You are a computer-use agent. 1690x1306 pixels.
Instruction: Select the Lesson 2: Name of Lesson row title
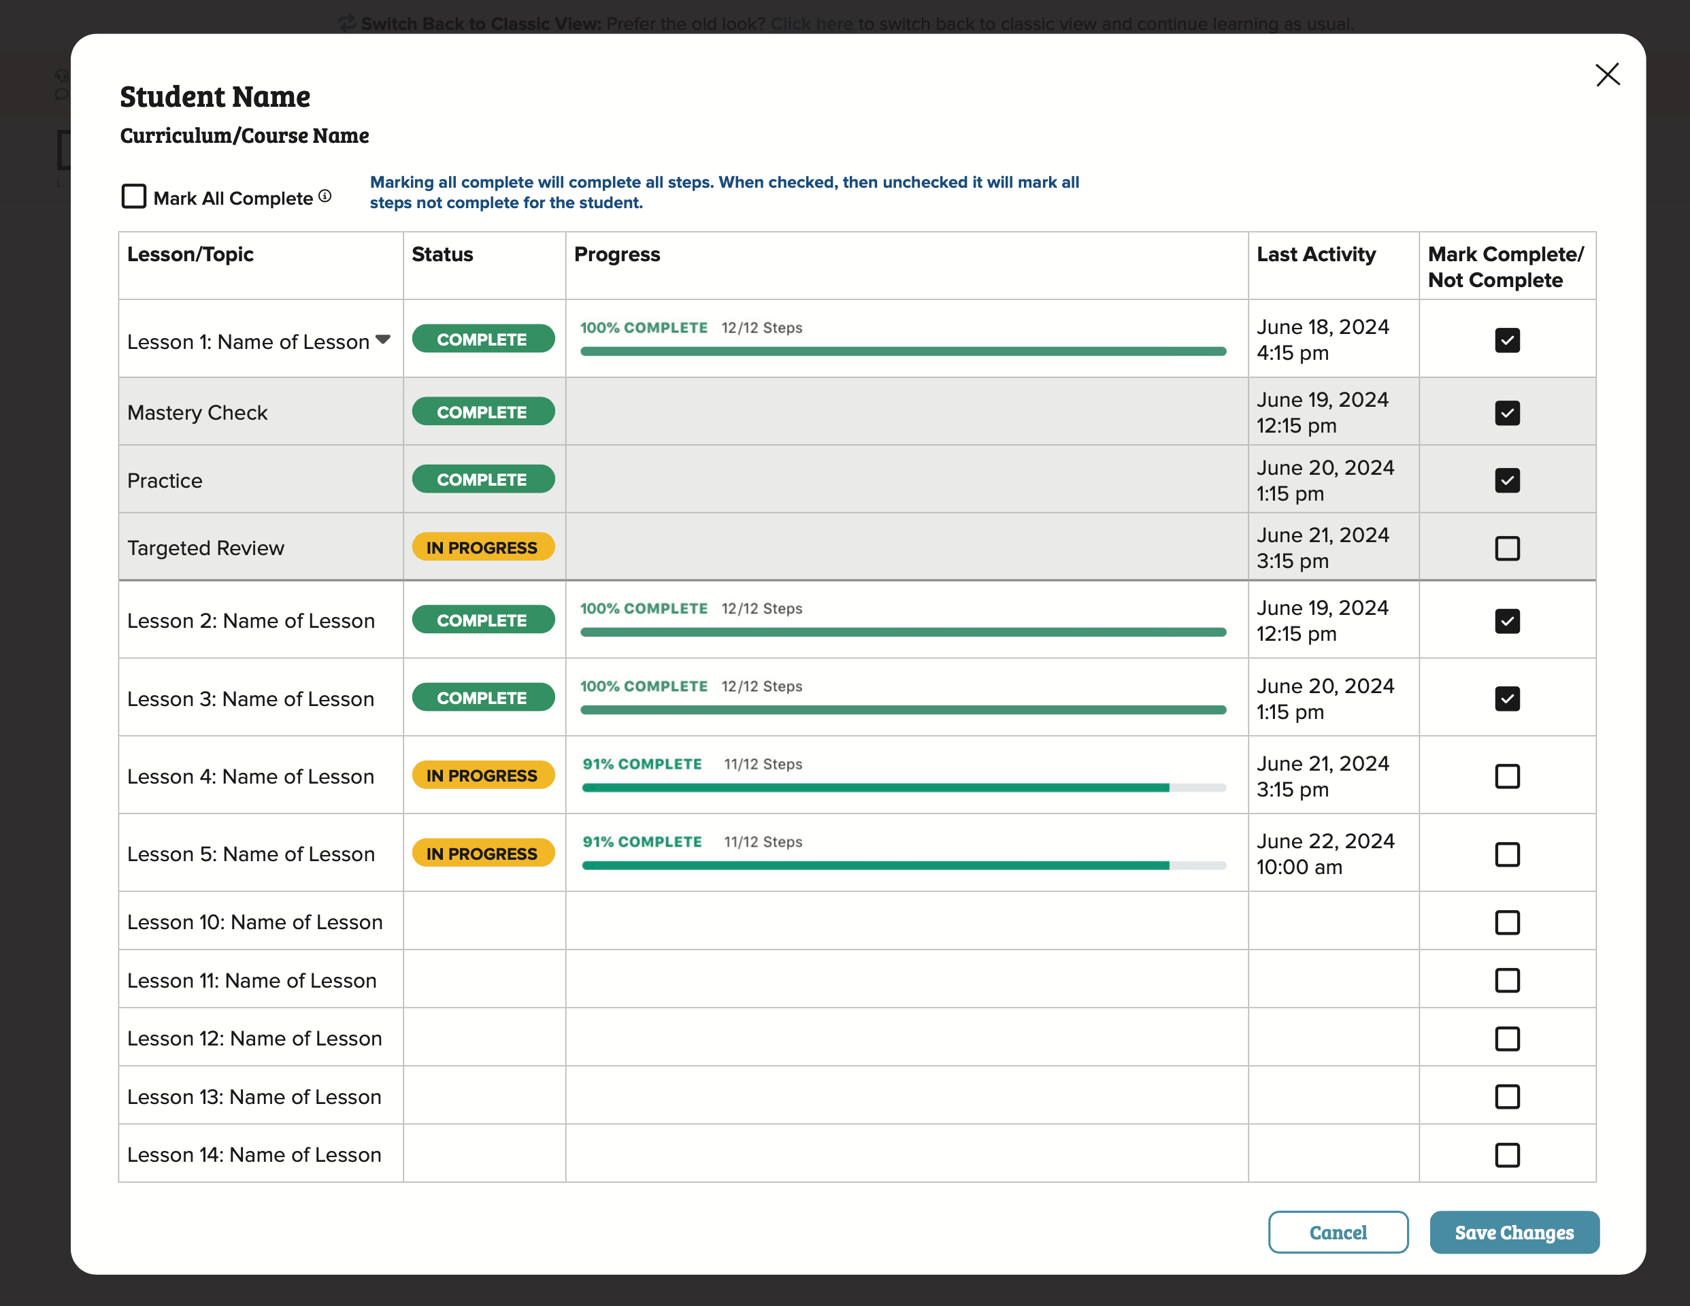pyautogui.click(x=251, y=620)
